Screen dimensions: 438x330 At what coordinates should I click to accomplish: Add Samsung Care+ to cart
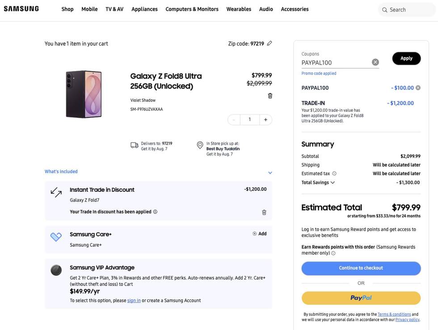point(260,233)
